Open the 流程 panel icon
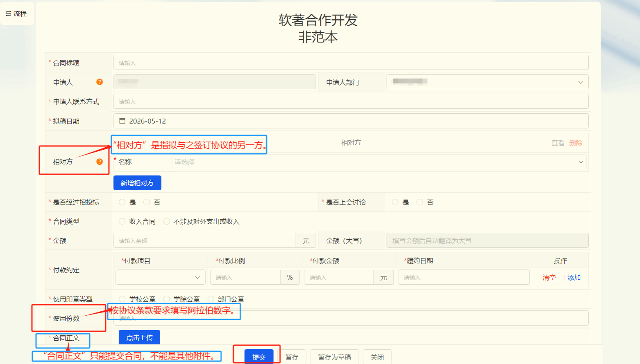Viewport: 640px width, 364px height. coord(9,13)
